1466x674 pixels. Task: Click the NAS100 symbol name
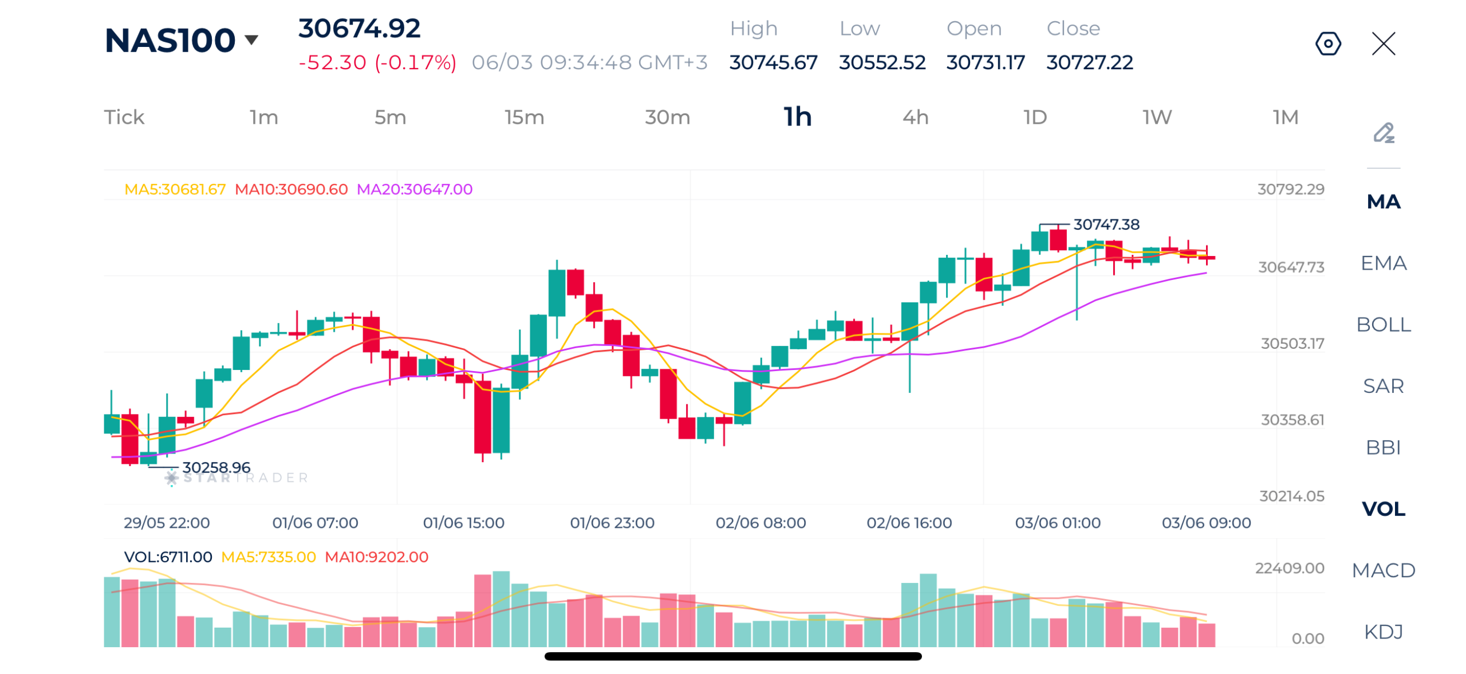(x=170, y=40)
